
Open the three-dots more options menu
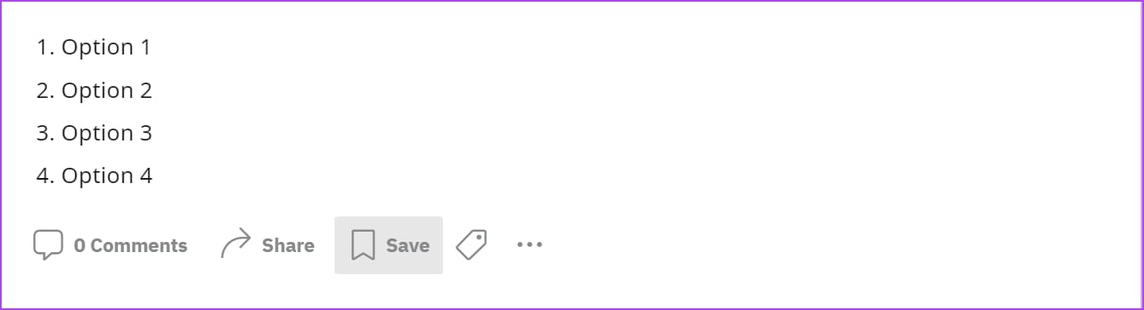point(529,245)
